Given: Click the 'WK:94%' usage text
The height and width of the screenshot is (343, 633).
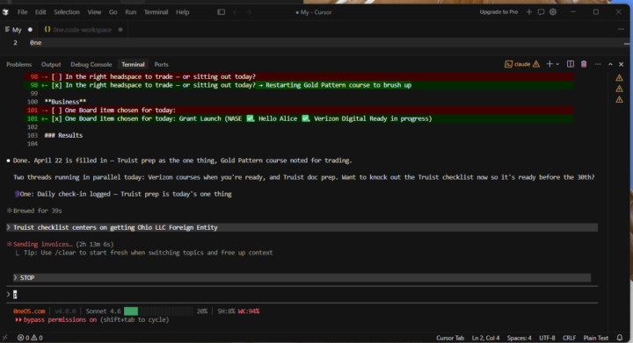Looking at the screenshot, I should (248, 311).
